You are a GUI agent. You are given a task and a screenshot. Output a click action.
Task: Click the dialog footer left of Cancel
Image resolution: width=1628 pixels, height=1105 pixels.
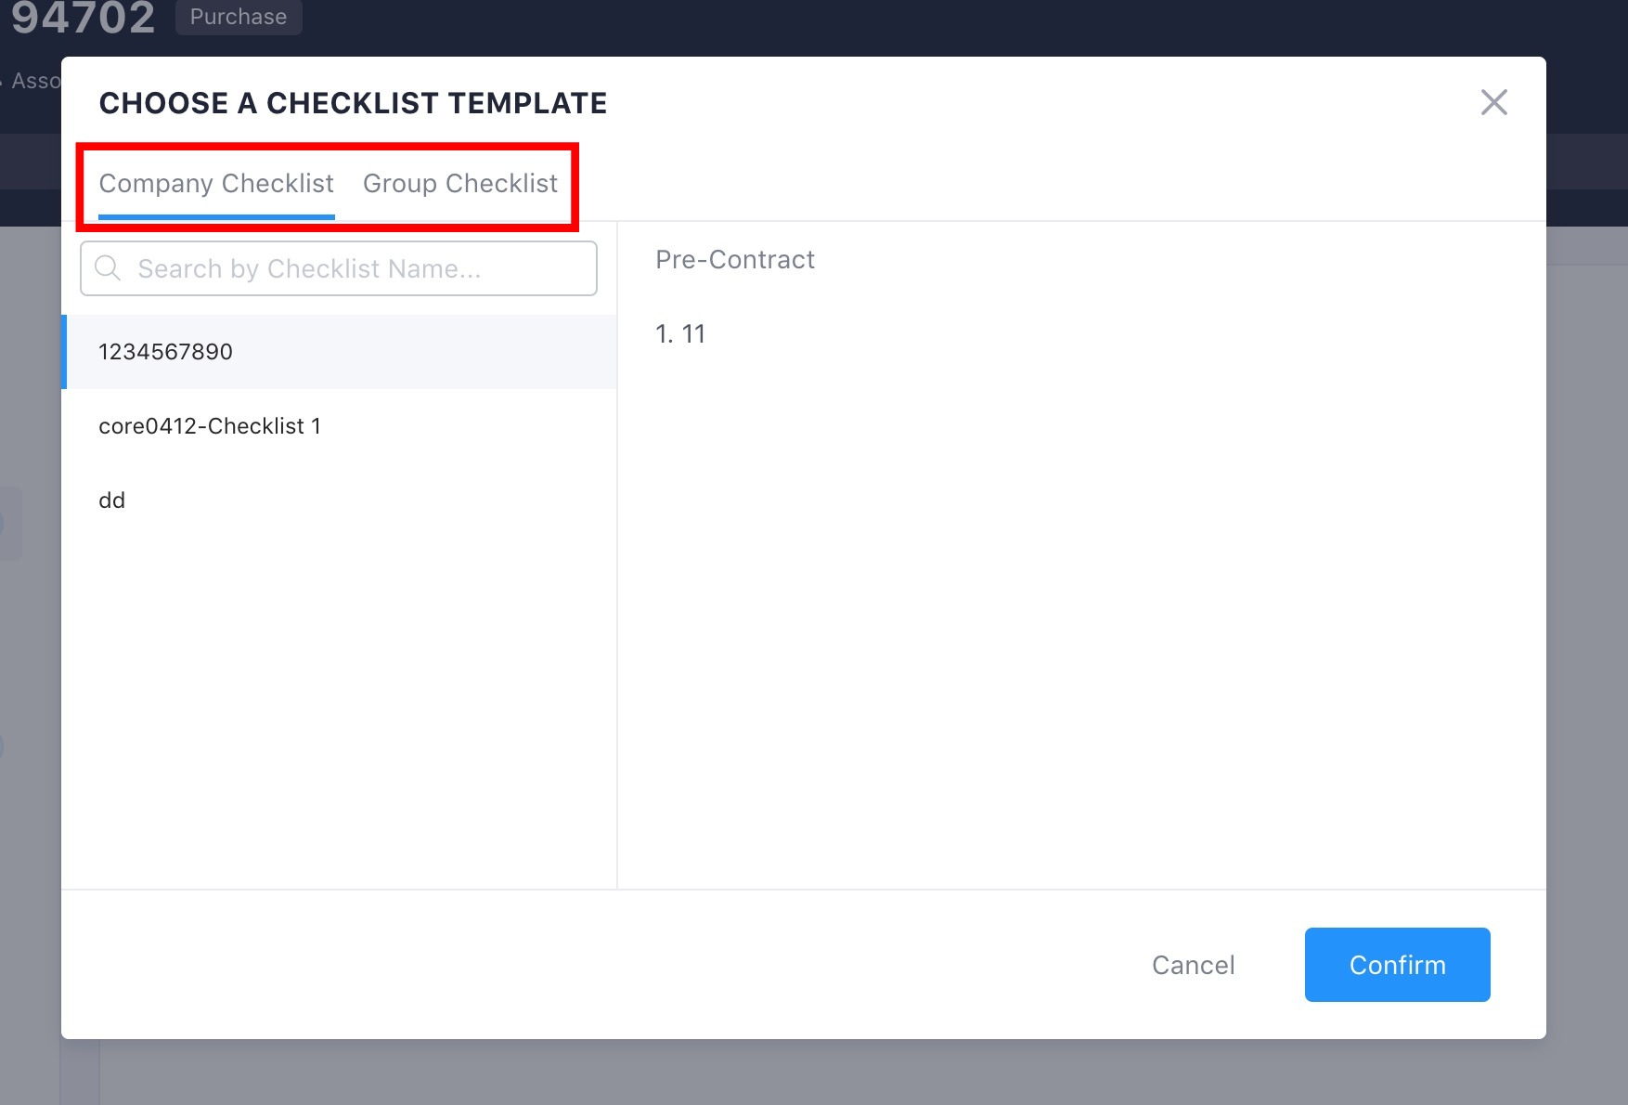click(x=594, y=965)
